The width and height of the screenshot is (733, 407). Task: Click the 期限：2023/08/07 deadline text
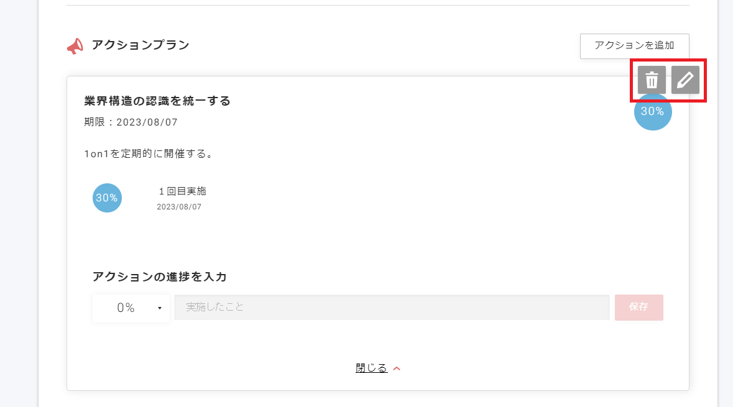131,122
